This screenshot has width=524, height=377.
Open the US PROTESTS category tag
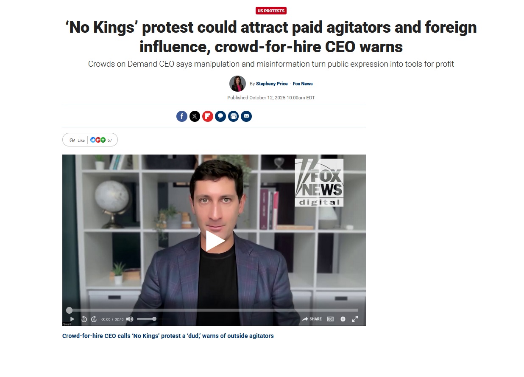pyautogui.click(x=271, y=11)
